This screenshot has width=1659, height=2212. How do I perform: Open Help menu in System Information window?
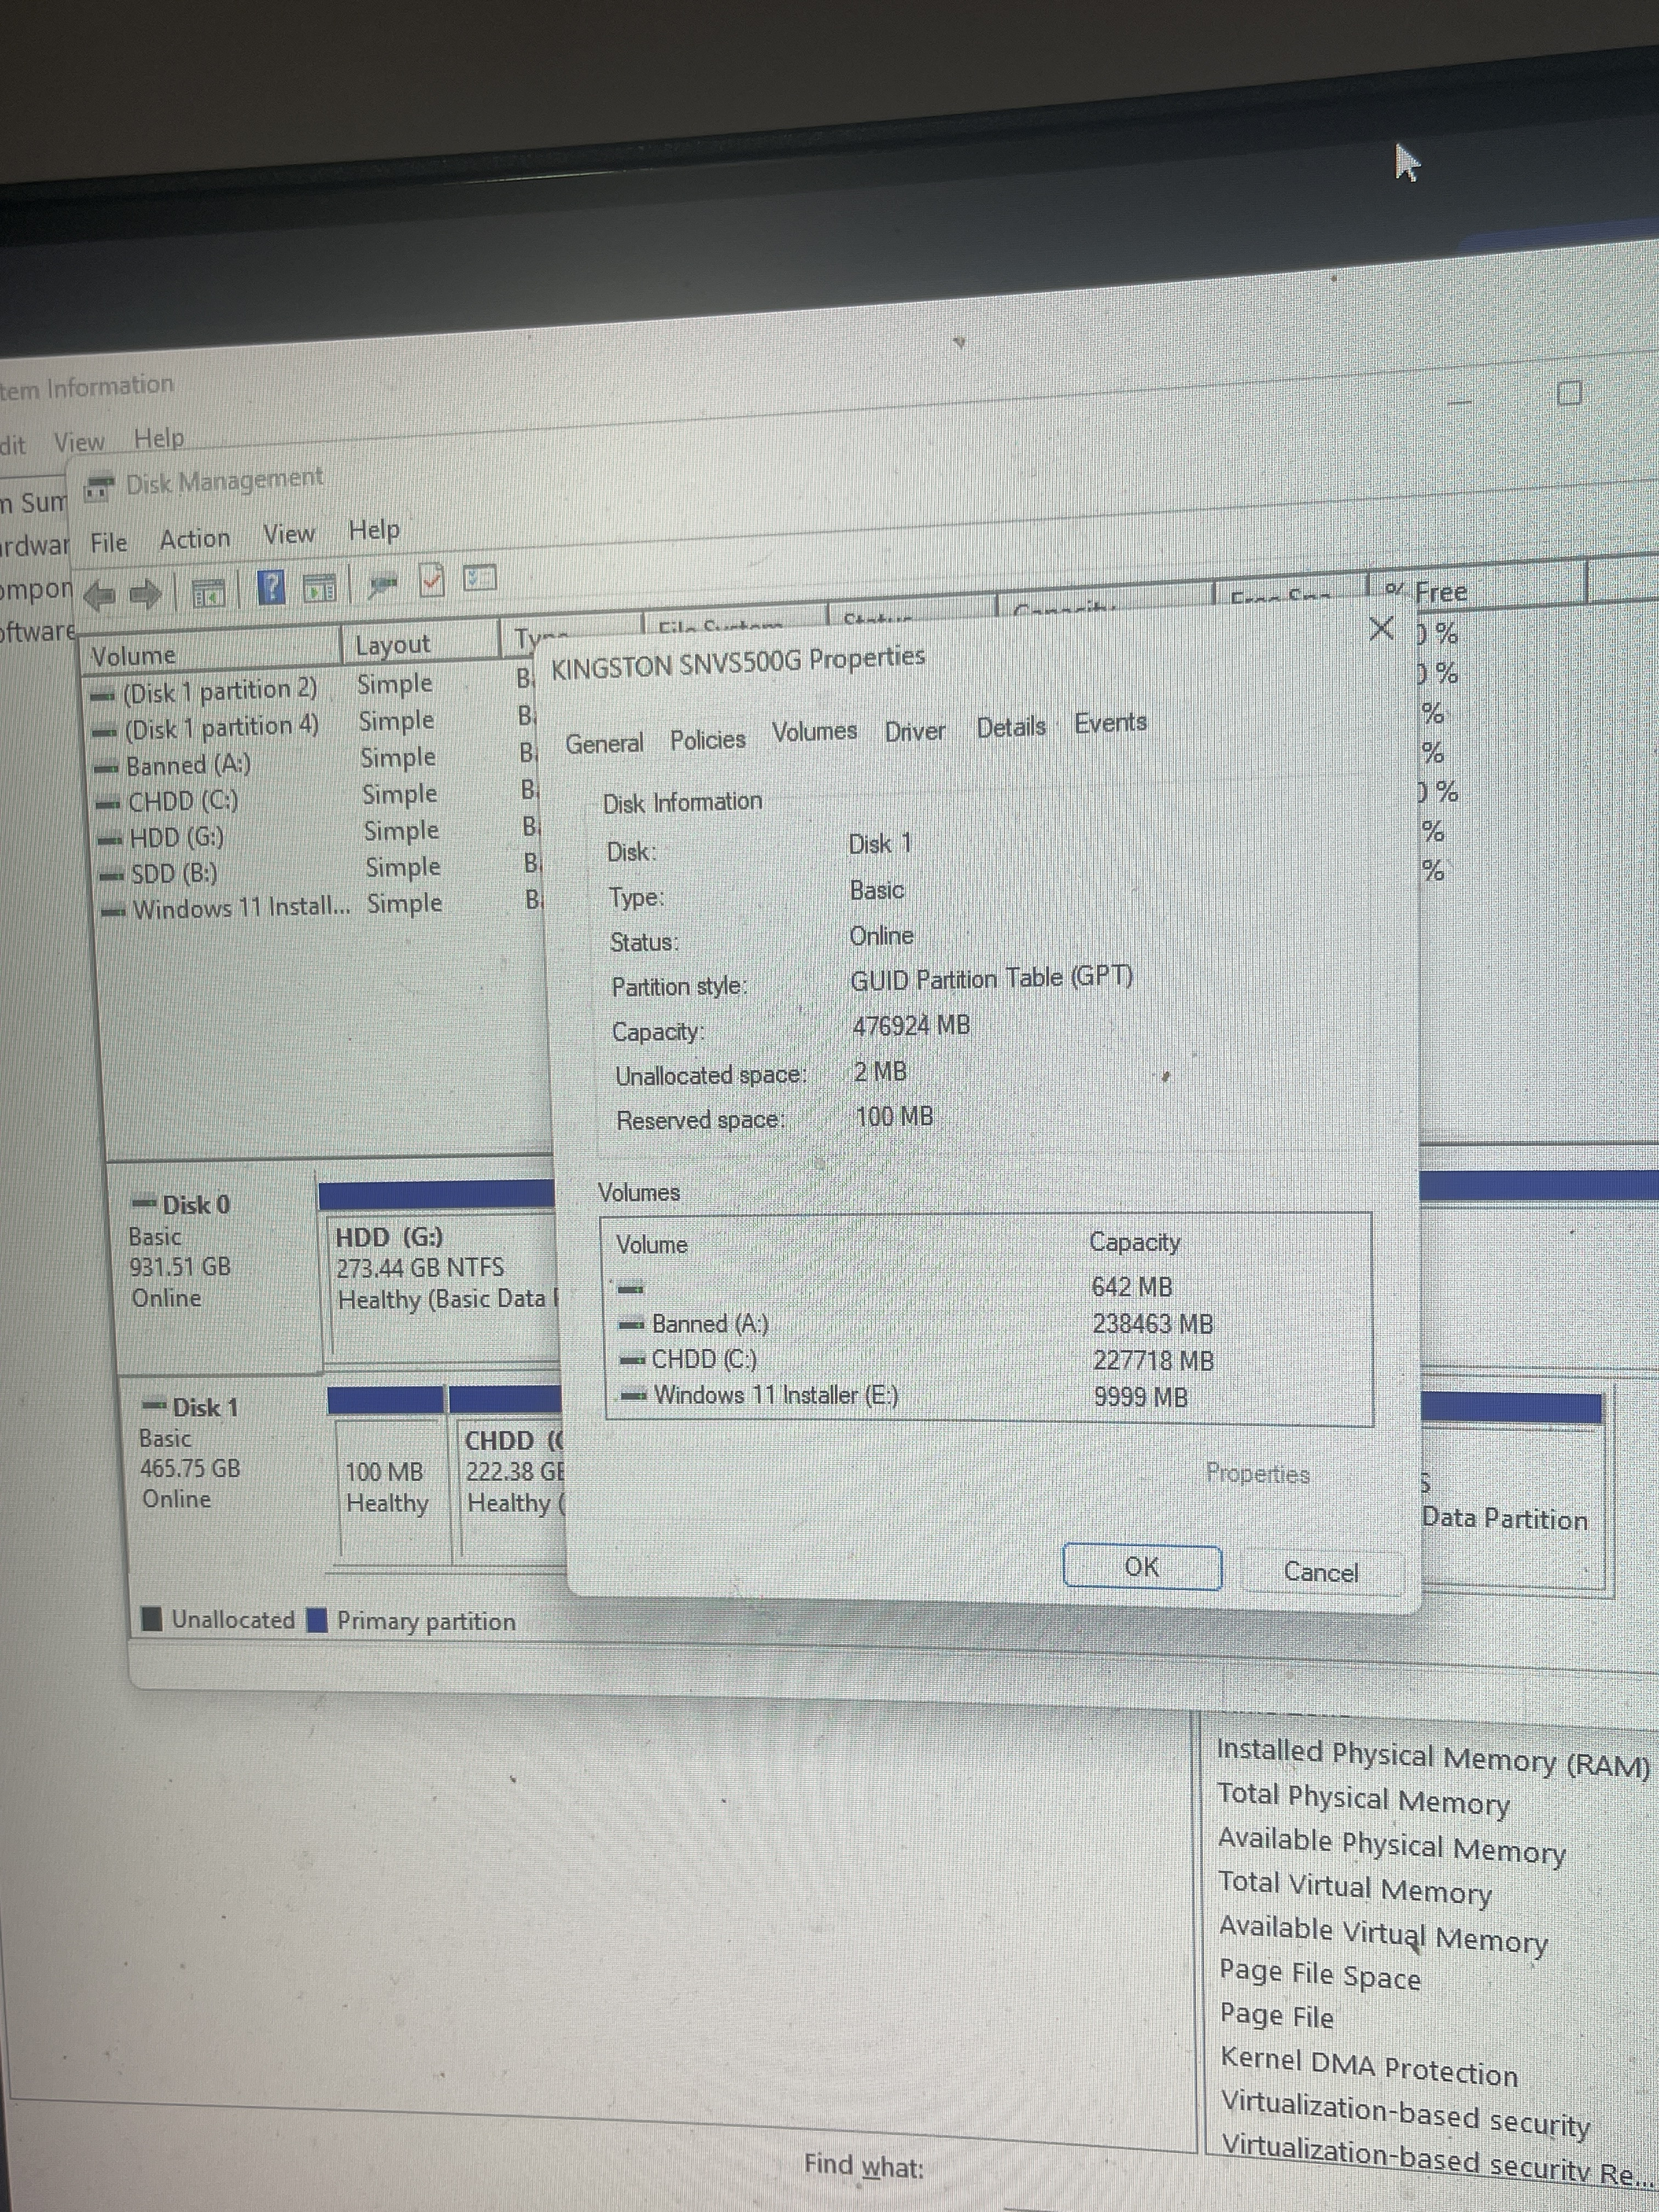159,438
